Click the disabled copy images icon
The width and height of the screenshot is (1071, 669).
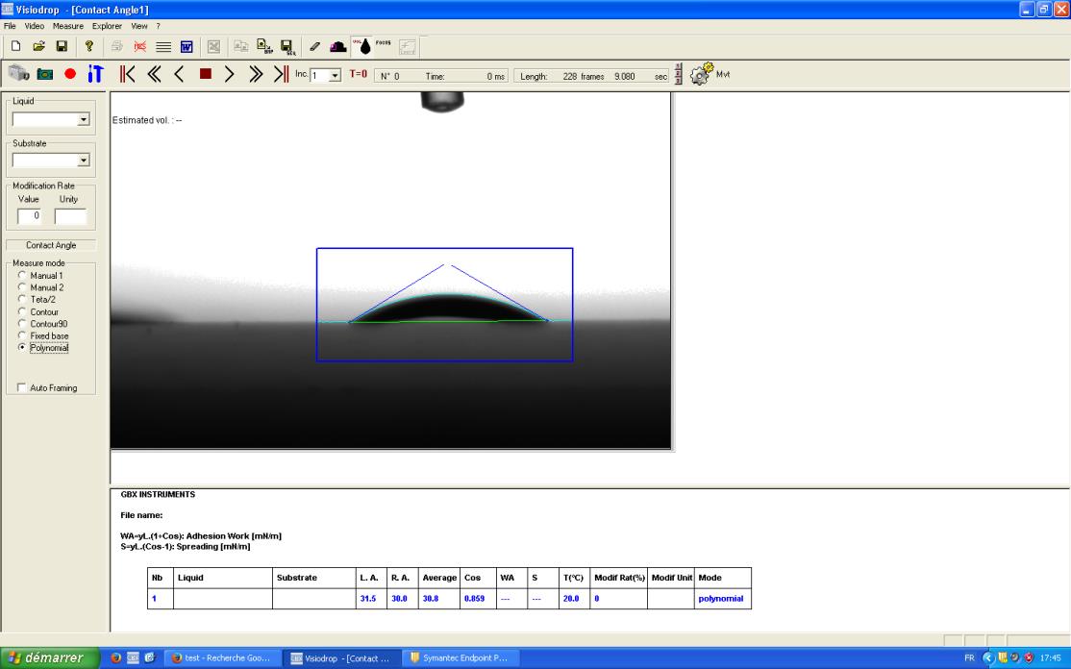click(x=241, y=46)
